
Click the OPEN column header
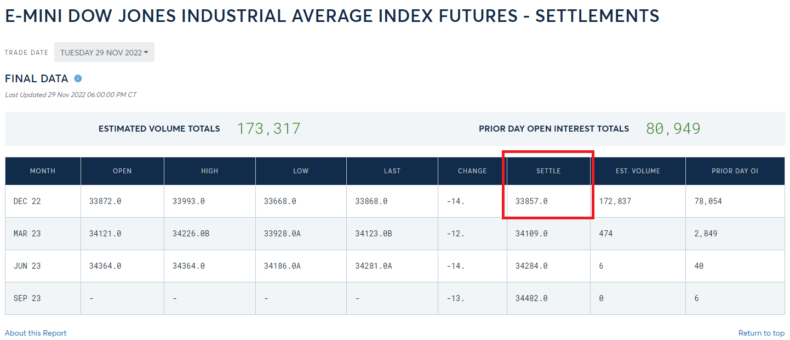(122, 171)
